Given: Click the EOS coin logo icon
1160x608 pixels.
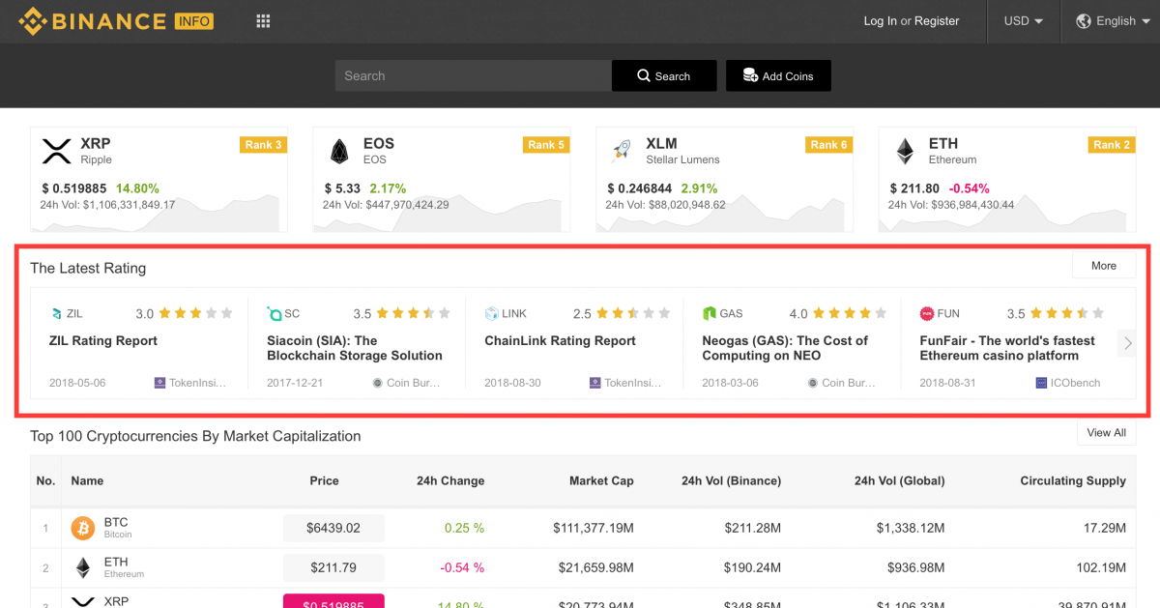Looking at the screenshot, I should [339, 151].
